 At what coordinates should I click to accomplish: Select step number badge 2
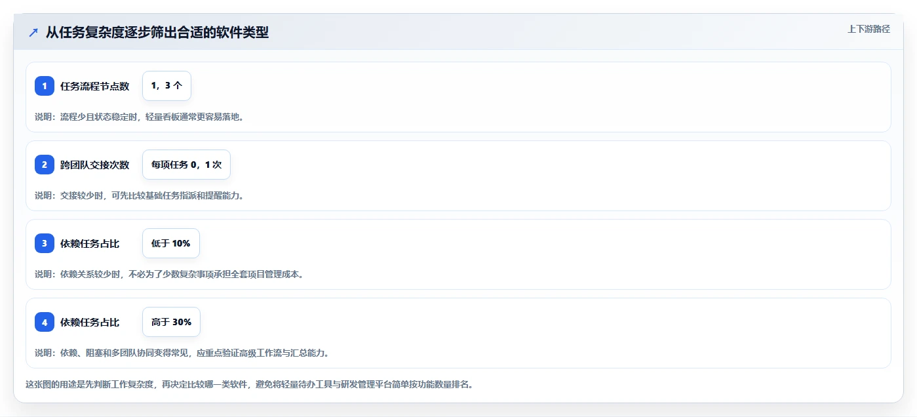point(45,165)
